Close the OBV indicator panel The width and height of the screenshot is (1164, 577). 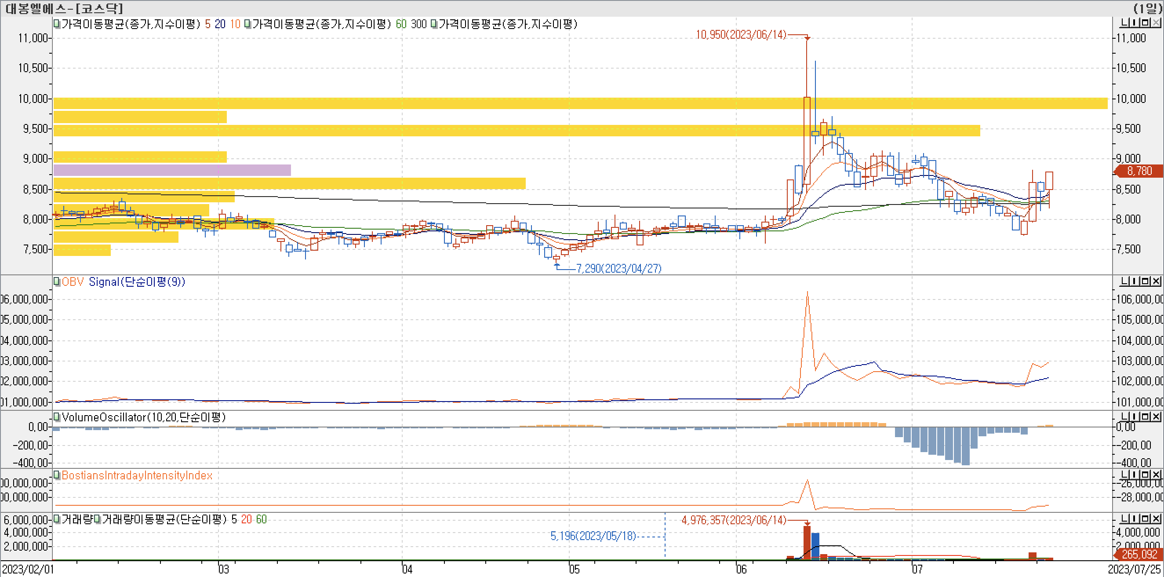pos(1156,281)
